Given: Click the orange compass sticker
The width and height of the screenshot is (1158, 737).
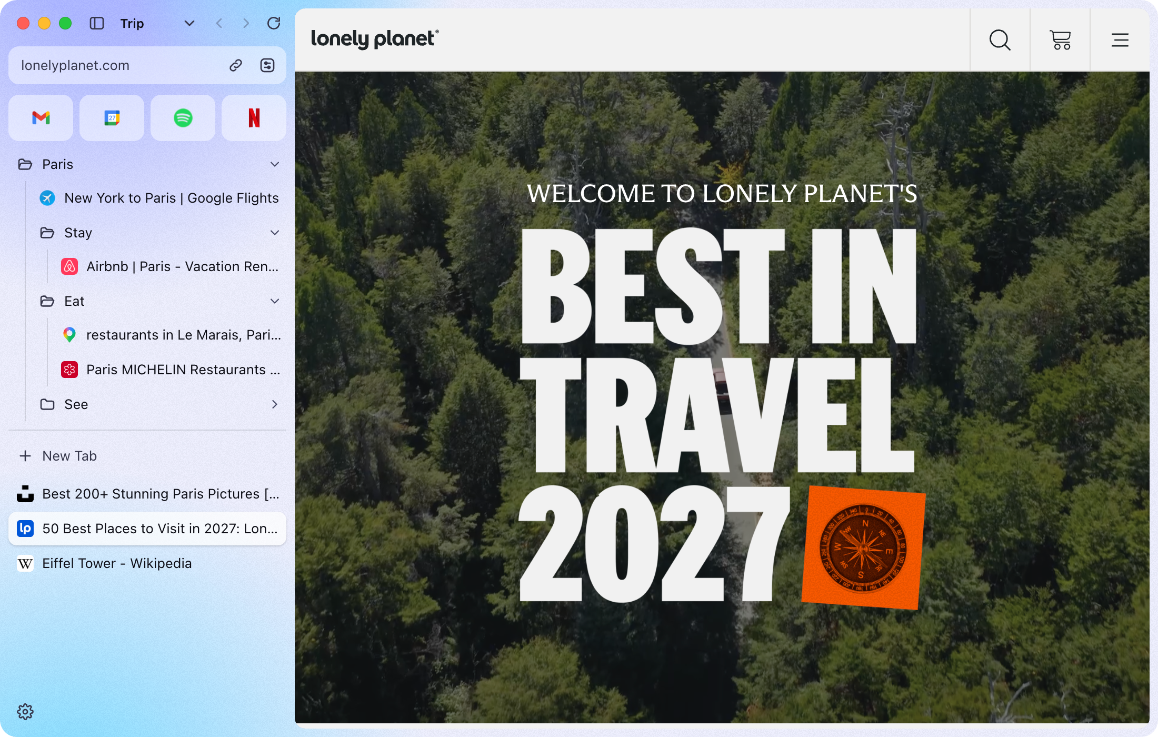Looking at the screenshot, I should tap(863, 547).
